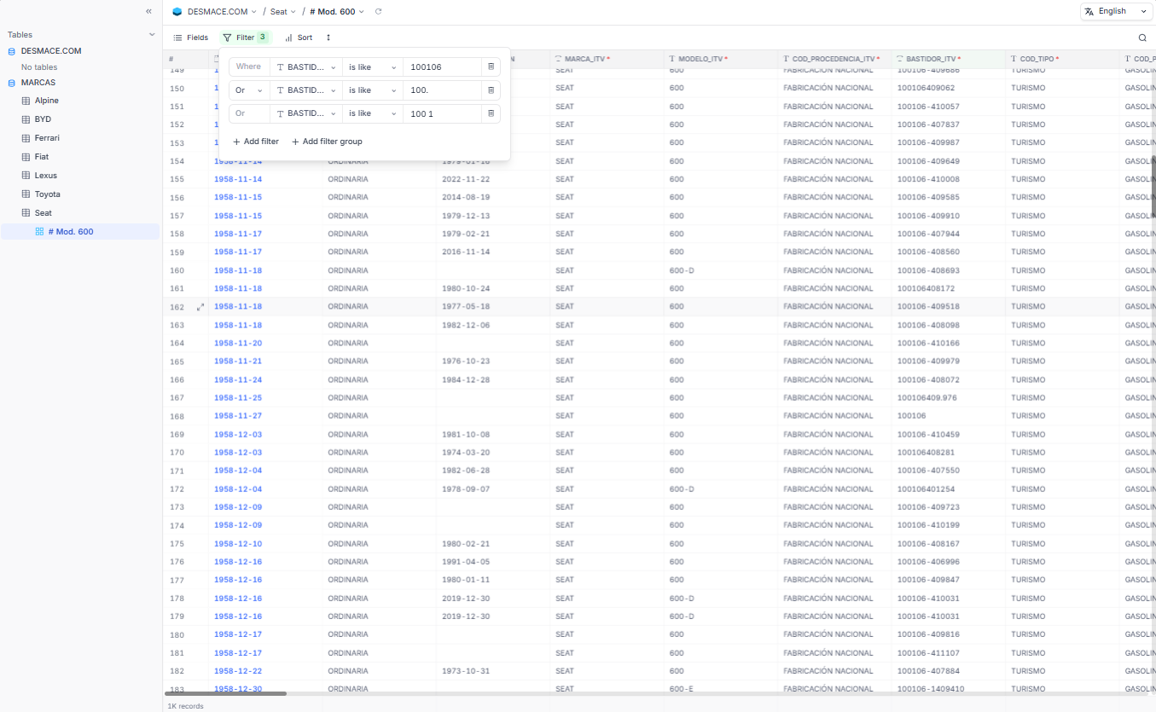Image resolution: width=1156 pixels, height=712 pixels.
Task: Click the table icon beside Toyota
Action: [26, 194]
